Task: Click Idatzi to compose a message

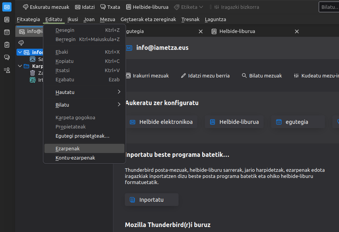Action: pyautogui.click(x=85, y=7)
